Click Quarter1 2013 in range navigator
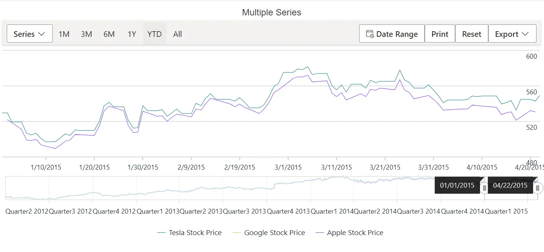 click(158, 211)
